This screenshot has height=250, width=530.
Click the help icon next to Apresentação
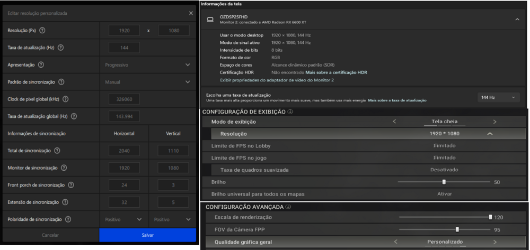tap(41, 65)
